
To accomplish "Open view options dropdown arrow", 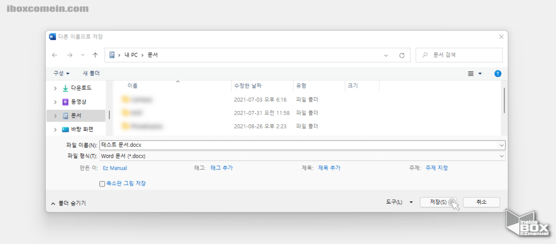I will (x=480, y=74).
